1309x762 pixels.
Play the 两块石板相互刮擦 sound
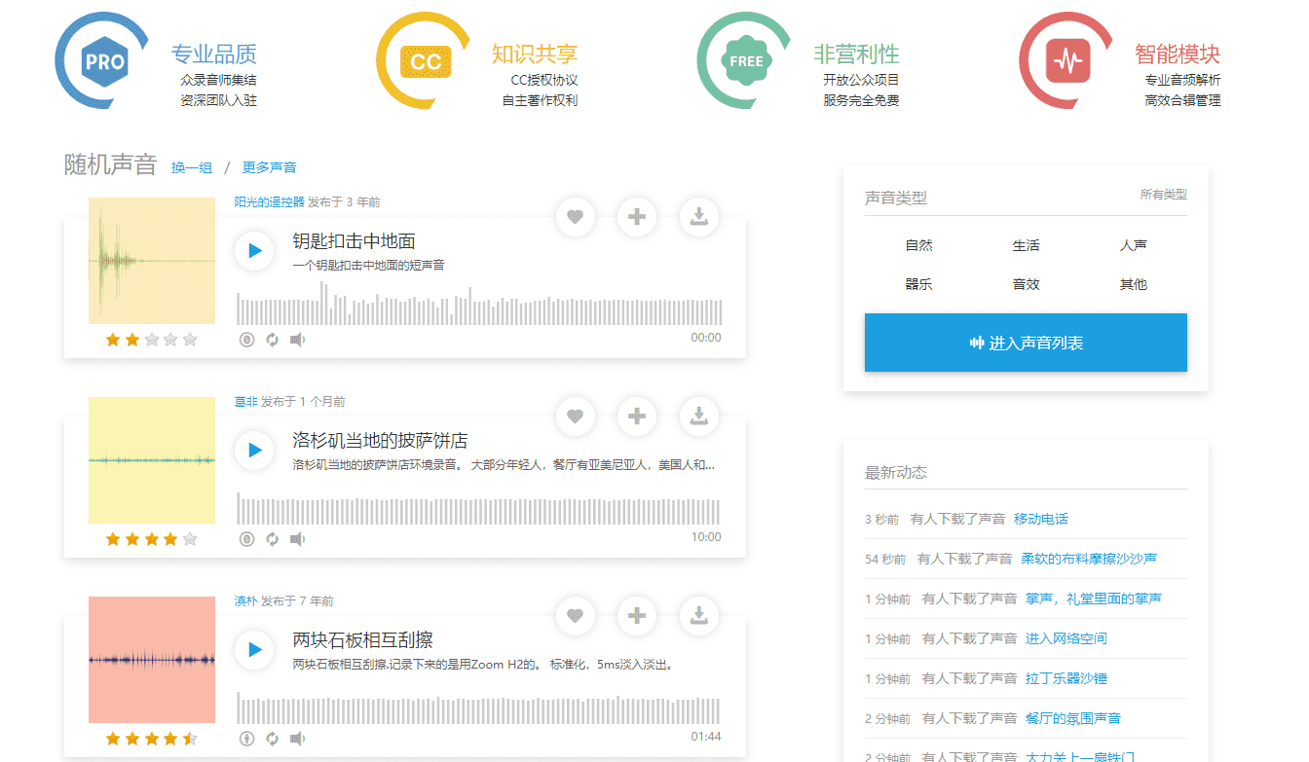point(254,649)
